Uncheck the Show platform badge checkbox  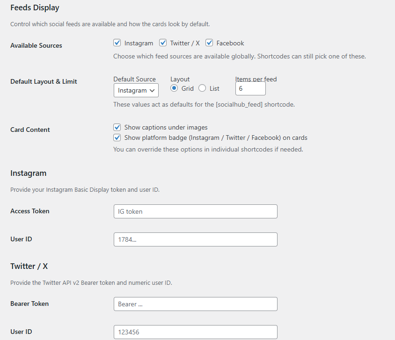[117, 138]
